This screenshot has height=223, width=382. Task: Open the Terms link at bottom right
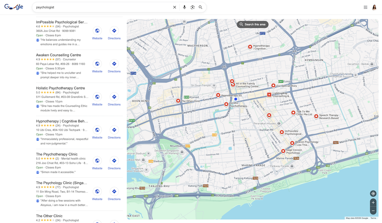coord(373,218)
